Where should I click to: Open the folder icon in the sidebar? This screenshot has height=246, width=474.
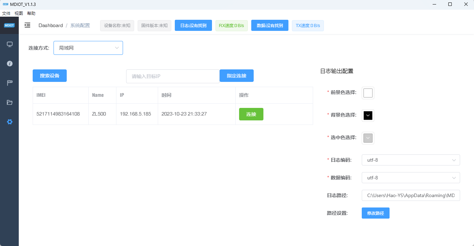click(9, 102)
